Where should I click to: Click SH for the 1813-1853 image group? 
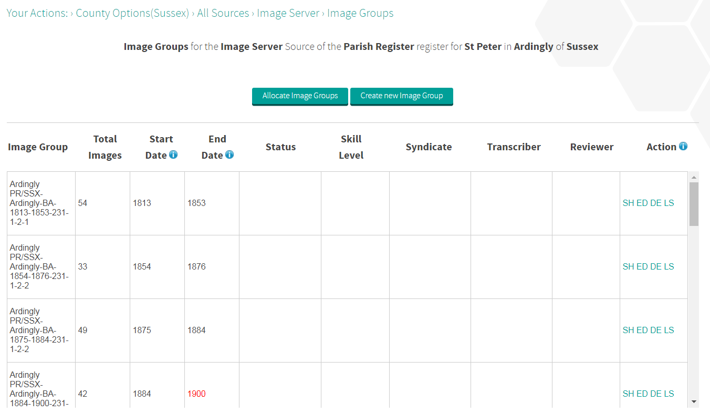pyautogui.click(x=628, y=203)
